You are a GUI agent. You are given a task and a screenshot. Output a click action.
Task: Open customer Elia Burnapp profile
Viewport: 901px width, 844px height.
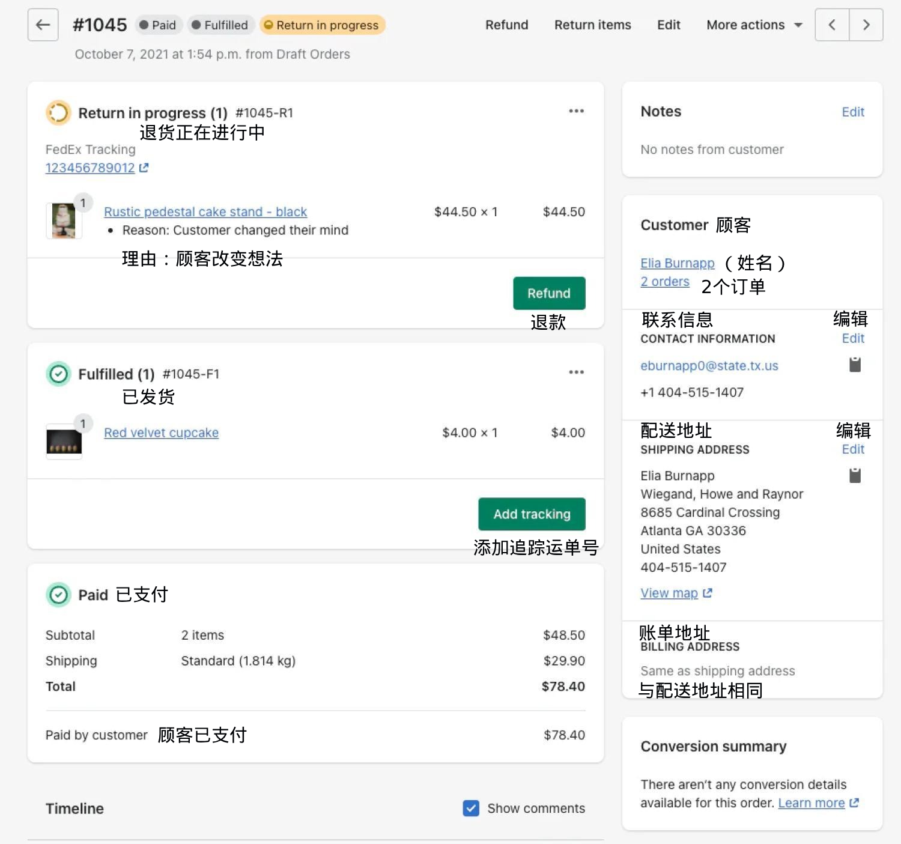click(x=678, y=263)
